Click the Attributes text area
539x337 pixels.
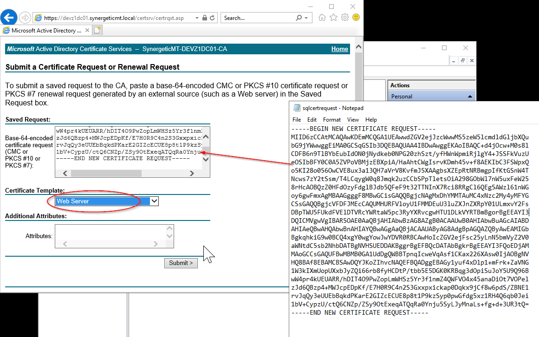[x=110, y=232]
